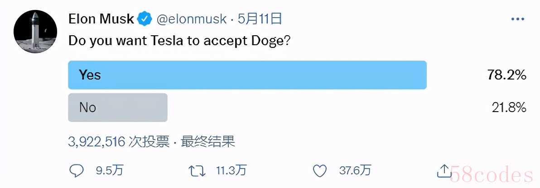Click the 最终结果 final results label
The height and width of the screenshot is (188, 540).
point(208,141)
